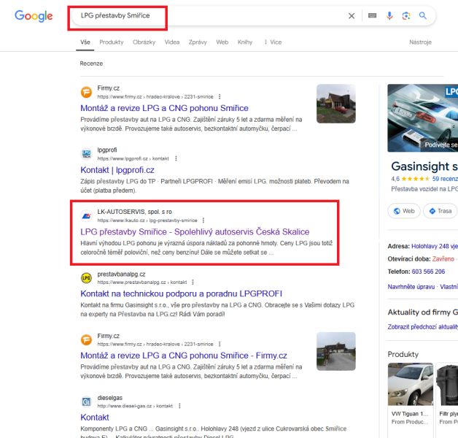Click the Web button in Gasinsight panel
This screenshot has width=458, height=438.
[404, 211]
